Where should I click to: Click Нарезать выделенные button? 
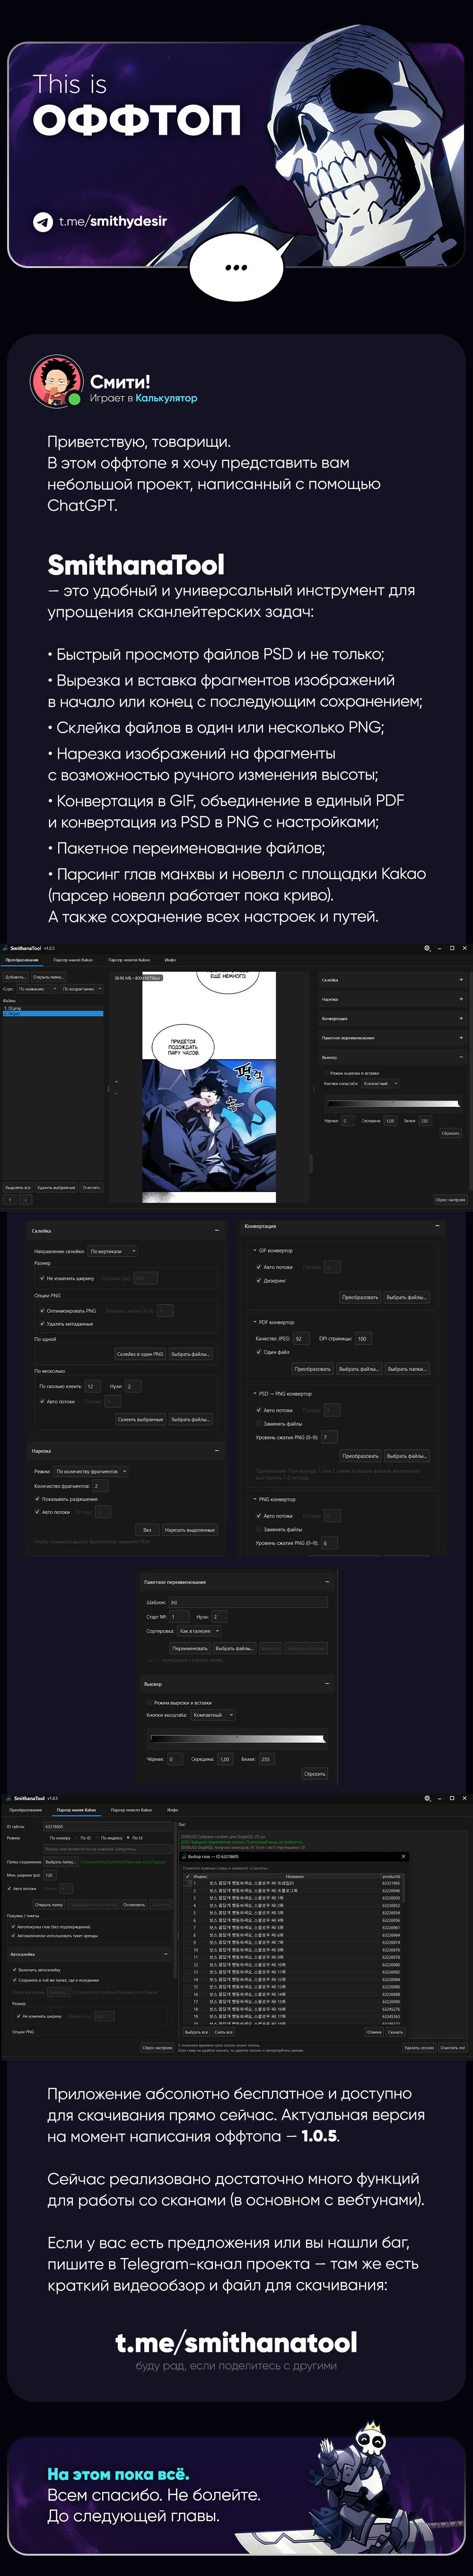189,1530
